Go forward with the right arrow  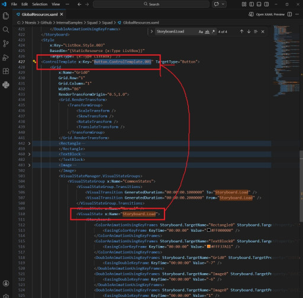coord(87,4)
